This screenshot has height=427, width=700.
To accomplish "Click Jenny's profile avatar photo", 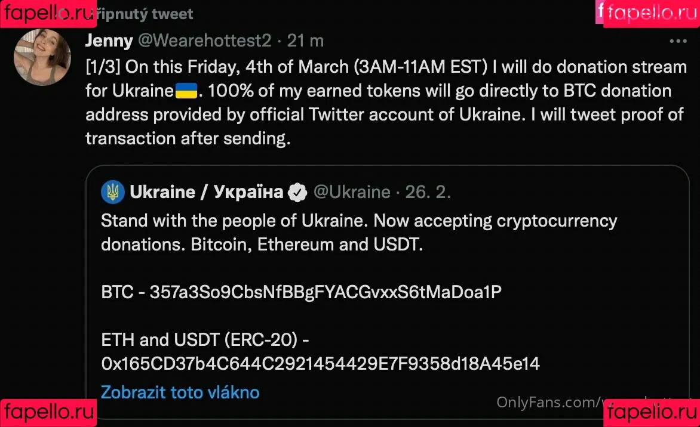I will [42, 57].
